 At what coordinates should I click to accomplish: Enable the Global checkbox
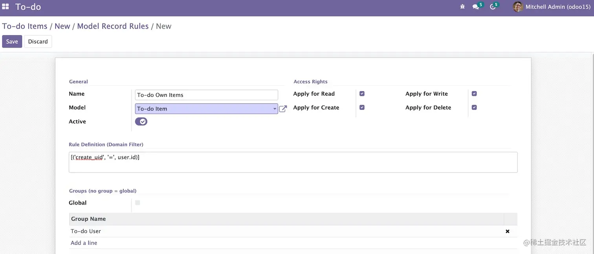click(137, 203)
